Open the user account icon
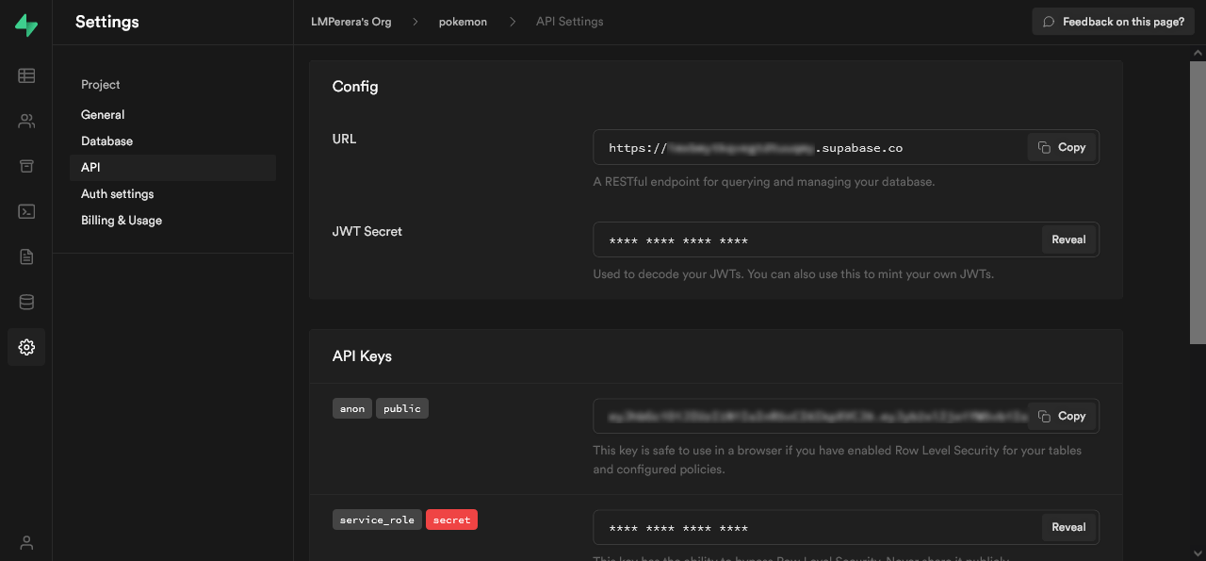Screen dimensions: 1206x561 pyautogui.click(x=26, y=542)
